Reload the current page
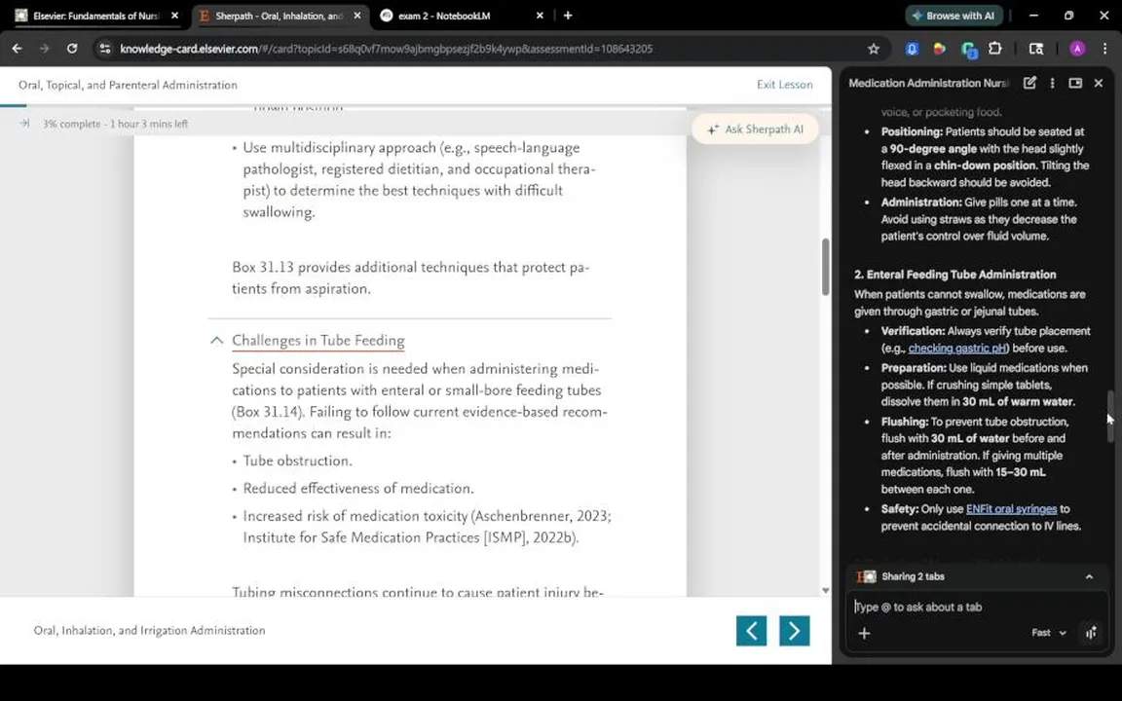Image resolution: width=1122 pixels, height=701 pixels. (x=71, y=49)
